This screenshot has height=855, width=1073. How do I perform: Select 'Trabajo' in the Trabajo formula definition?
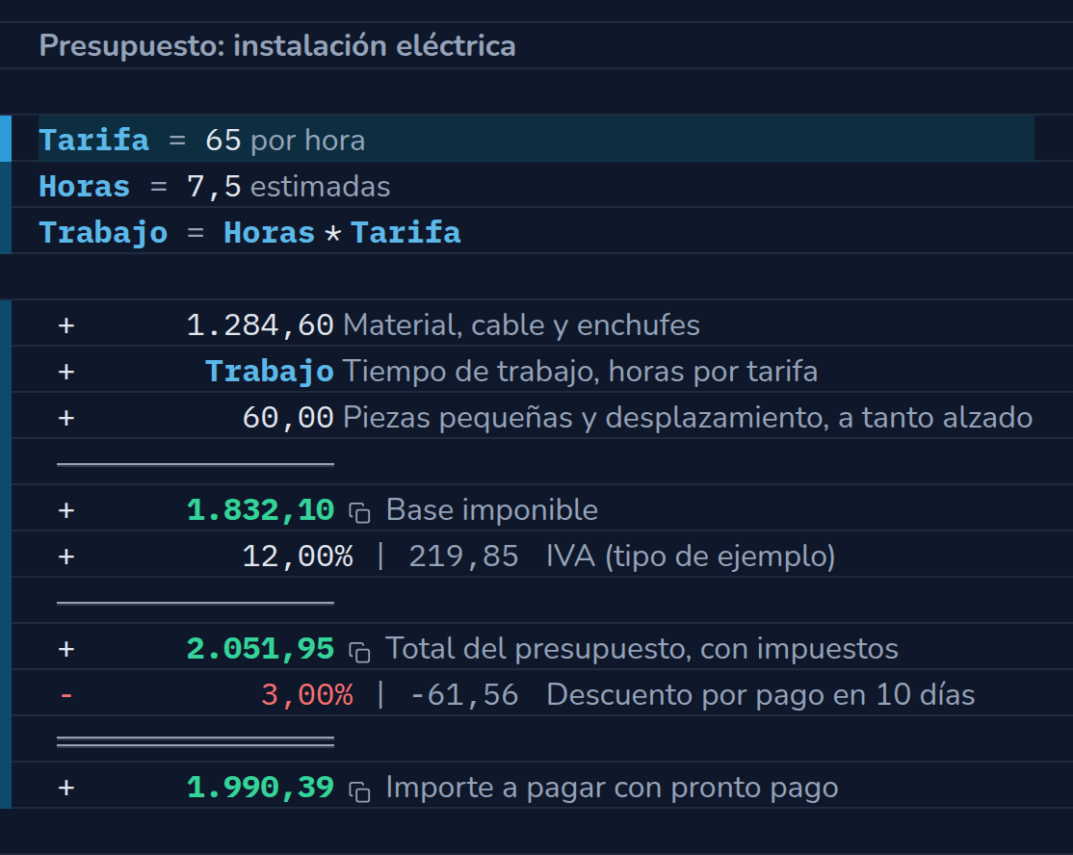coord(103,233)
